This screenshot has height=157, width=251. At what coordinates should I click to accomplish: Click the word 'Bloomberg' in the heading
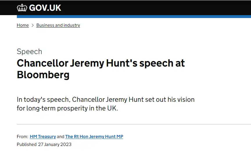pos(43,75)
